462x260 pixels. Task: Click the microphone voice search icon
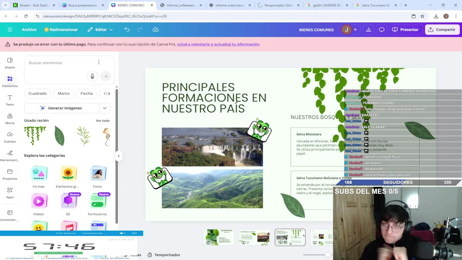point(92,76)
